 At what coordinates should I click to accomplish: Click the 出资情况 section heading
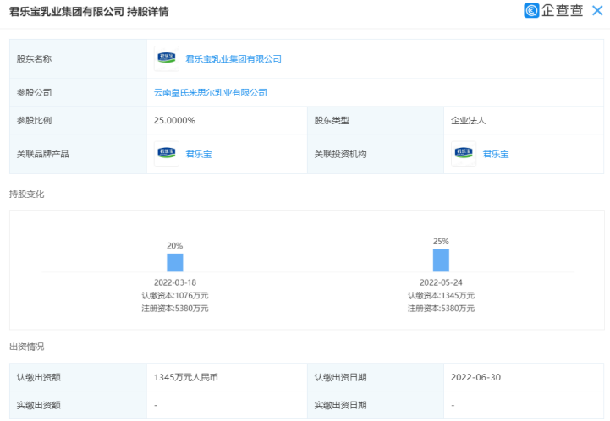[26, 347]
